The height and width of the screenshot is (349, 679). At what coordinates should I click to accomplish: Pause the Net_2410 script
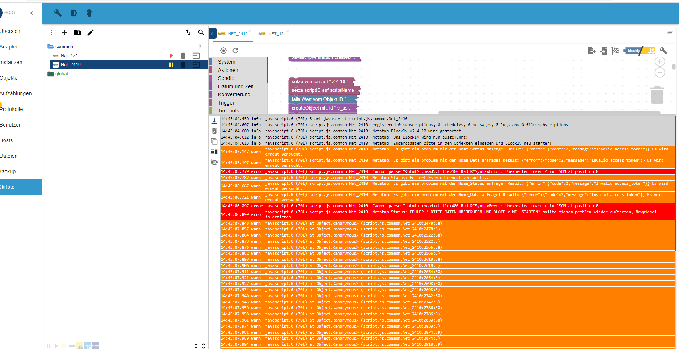pyautogui.click(x=171, y=65)
